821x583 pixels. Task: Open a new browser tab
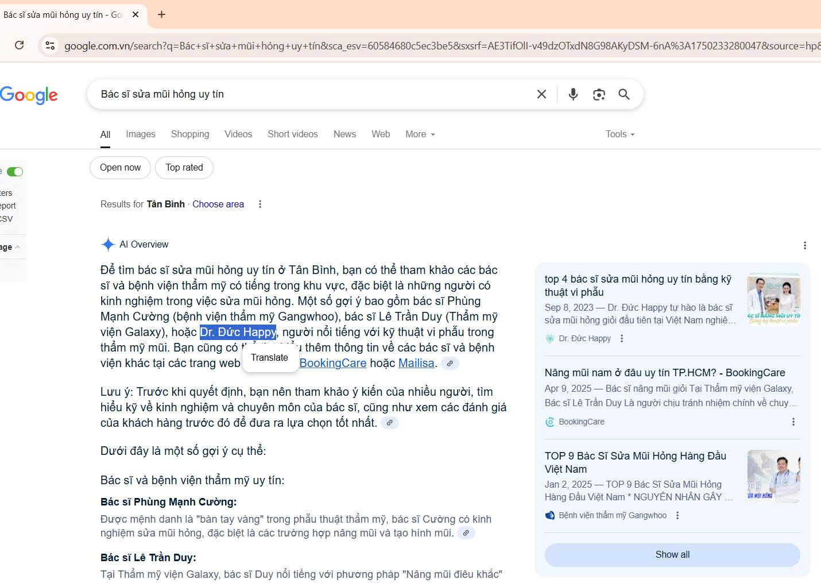pyautogui.click(x=162, y=14)
